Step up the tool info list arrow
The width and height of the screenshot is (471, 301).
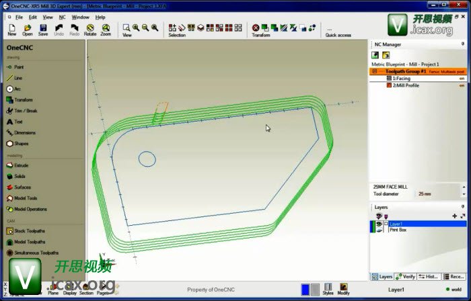pyautogui.click(x=464, y=187)
